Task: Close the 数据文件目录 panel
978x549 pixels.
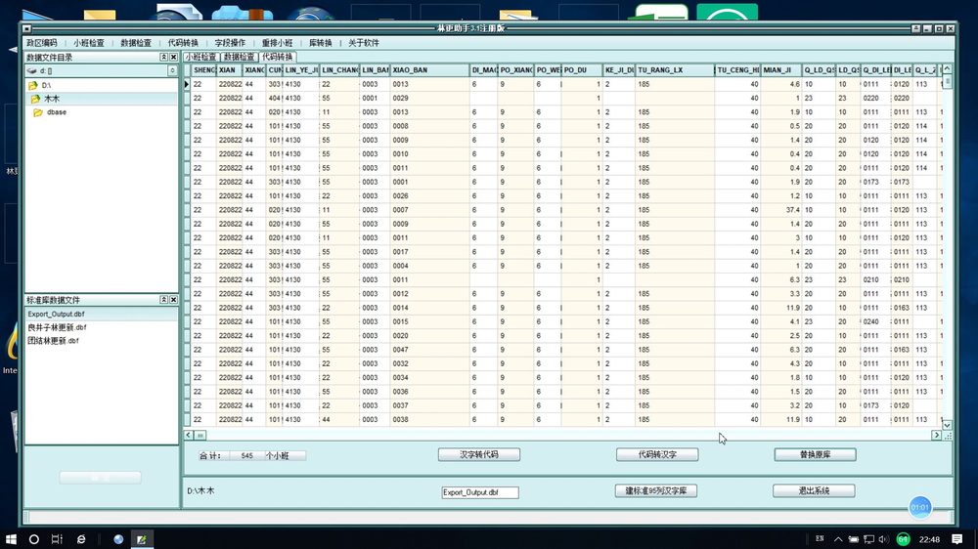Action: pos(173,57)
